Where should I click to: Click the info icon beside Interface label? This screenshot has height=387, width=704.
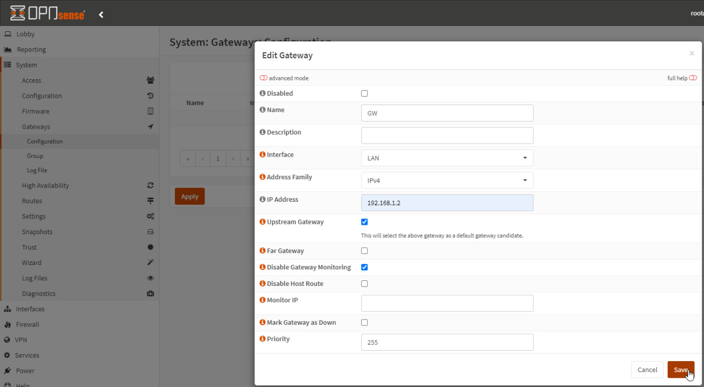pos(262,155)
